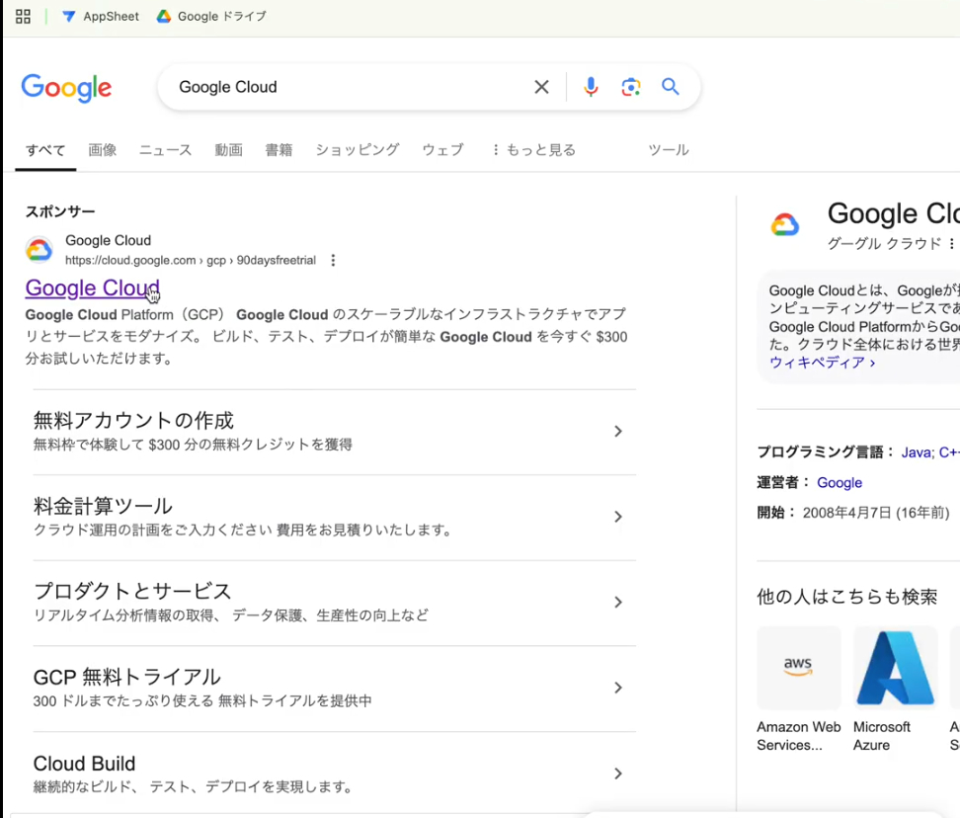Switch to the ショッピング tab
This screenshot has width=960, height=818.
click(358, 150)
